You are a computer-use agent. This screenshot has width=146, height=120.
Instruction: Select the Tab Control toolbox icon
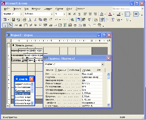80,25
